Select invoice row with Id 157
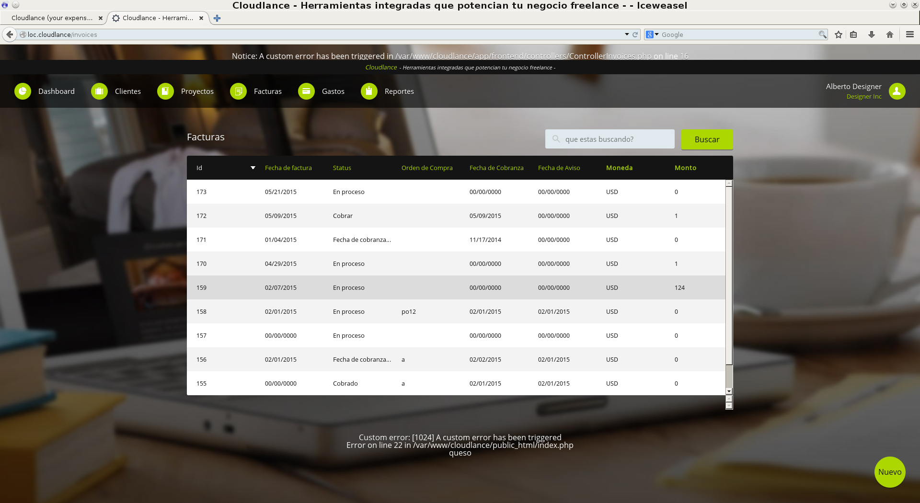This screenshot has width=920, height=503. (x=456, y=335)
